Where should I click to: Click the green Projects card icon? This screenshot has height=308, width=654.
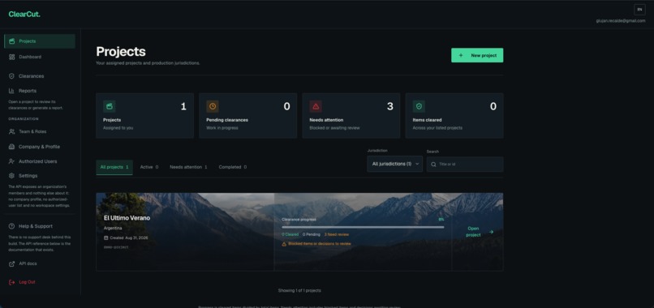pyautogui.click(x=110, y=106)
